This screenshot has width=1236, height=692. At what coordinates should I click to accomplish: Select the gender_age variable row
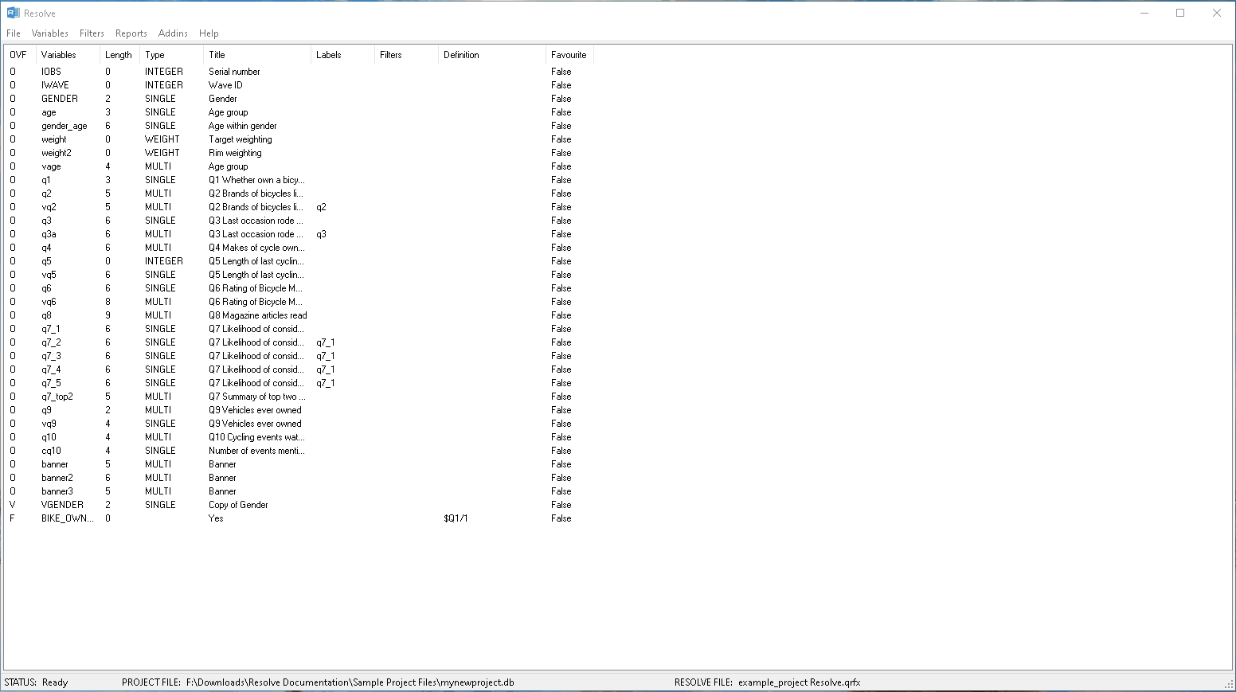[x=65, y=126]
